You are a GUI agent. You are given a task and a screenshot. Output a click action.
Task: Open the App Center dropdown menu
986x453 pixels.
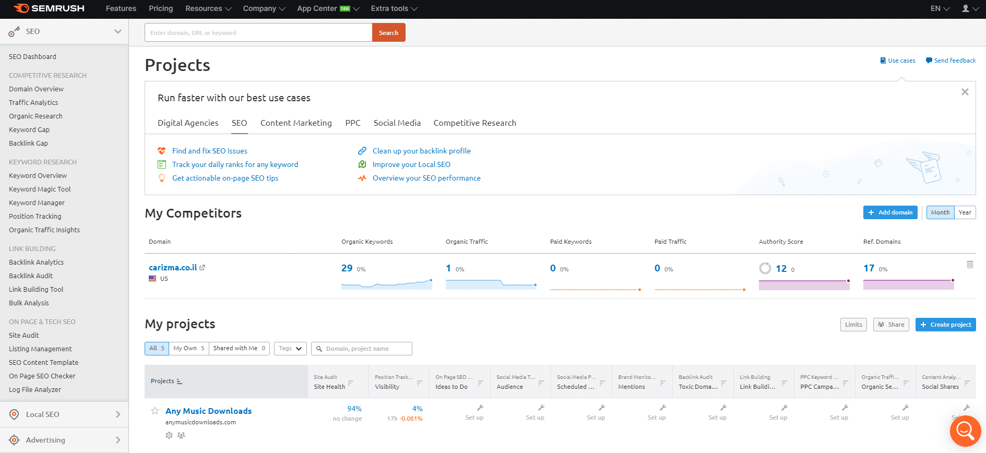(x=328, y=8)
